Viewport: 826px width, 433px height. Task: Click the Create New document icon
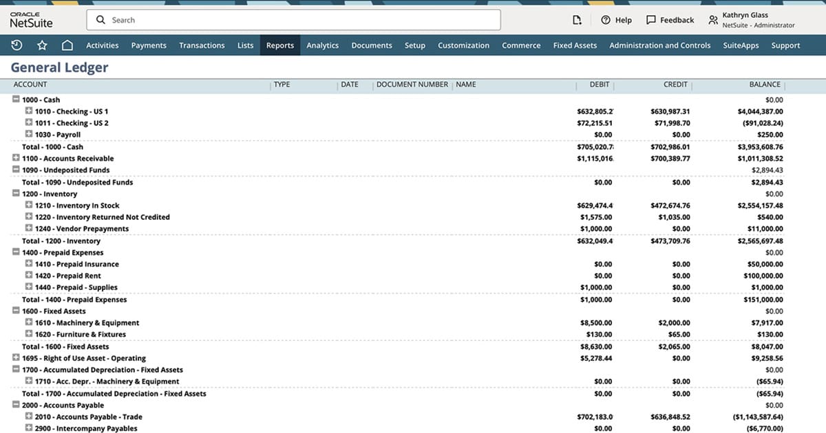tap(577, 20)
